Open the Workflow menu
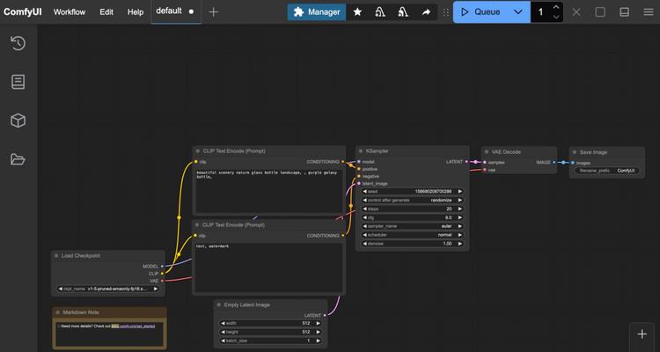 point(70,12)
